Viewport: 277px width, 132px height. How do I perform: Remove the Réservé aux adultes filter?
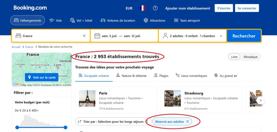[188, 121]
